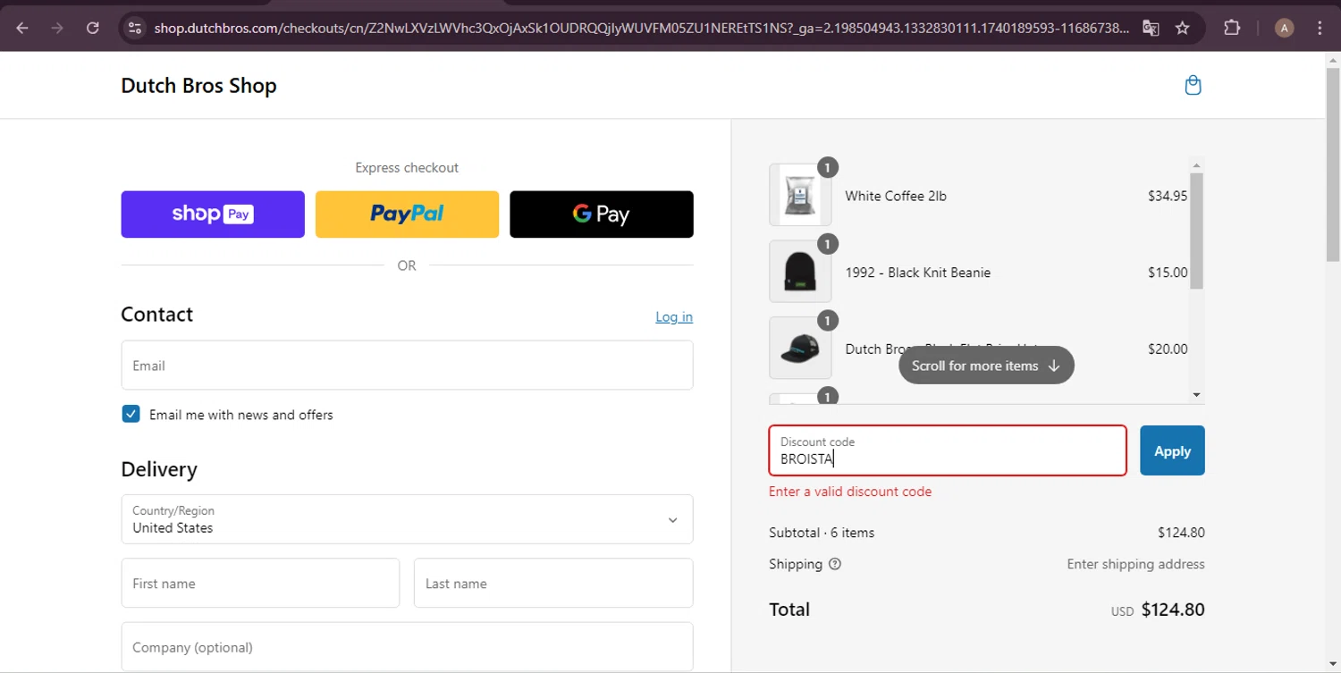Click the White Coffee 2lb thumbnail
This screenshot has height=673, width=1341.
click(x=800, y=194)
